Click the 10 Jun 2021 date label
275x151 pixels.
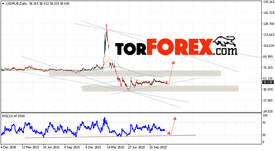click(x=51, y=147)
